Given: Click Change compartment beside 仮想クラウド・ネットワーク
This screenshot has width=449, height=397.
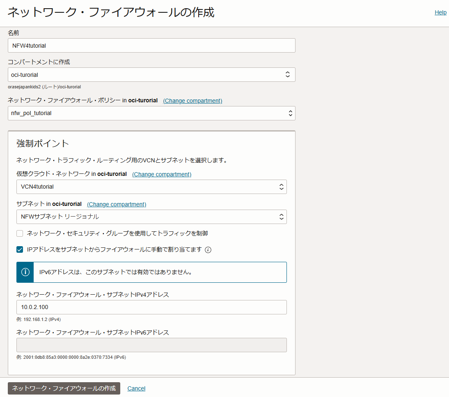Looking at the screenshot, I should coord(161,174).
